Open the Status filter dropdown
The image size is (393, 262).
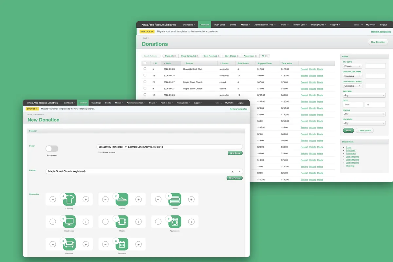pyautogui.click(x=364, y=114)
